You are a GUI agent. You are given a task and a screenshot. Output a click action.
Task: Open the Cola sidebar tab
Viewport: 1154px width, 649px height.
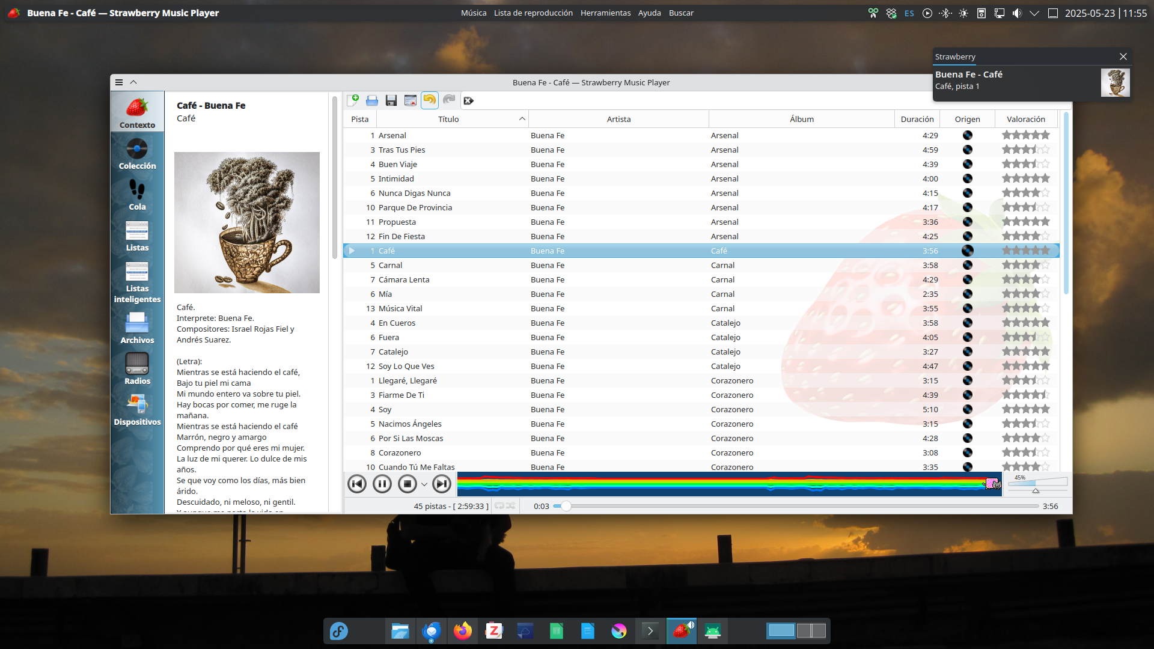point(137,194)
